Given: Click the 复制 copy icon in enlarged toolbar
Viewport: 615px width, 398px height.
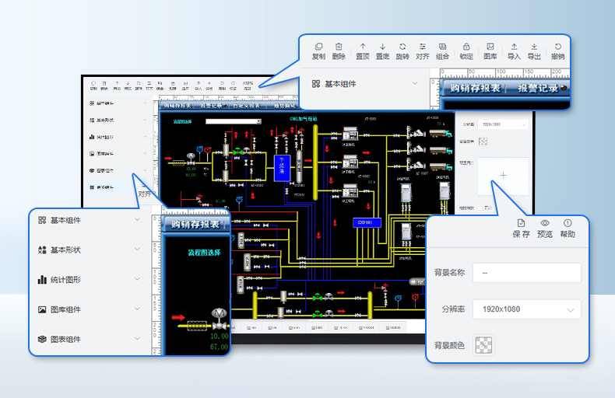Looking at the screenshot, I should coord(318,47).
